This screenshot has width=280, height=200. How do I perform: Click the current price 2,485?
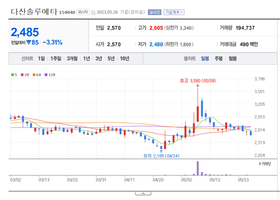[25, 32]
